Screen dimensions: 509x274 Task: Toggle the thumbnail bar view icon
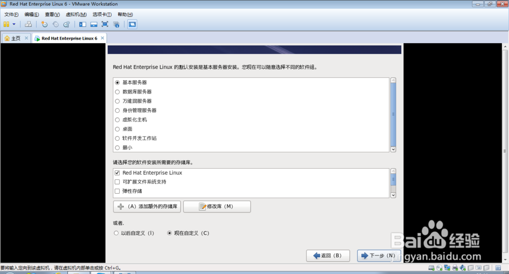[94, 24]
